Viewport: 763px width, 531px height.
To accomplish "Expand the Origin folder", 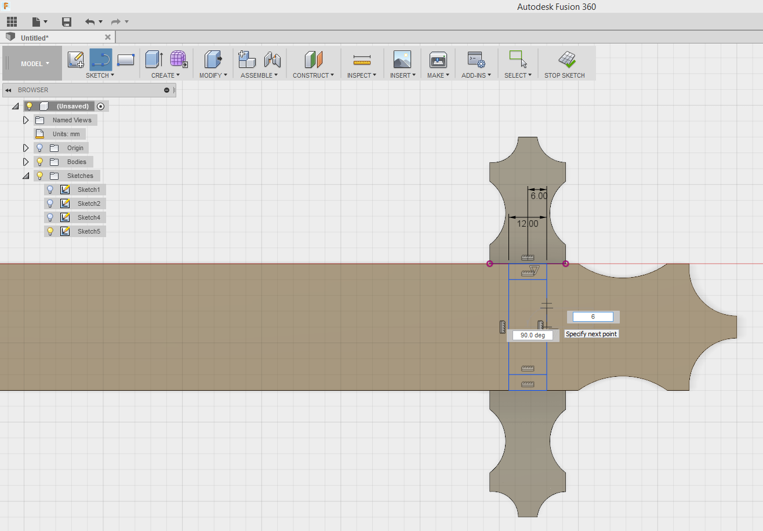I will pyautogui.click(x=26, y=148).
